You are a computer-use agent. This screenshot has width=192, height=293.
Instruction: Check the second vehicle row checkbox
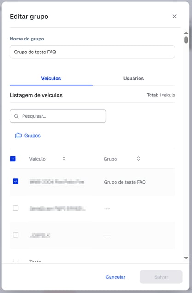pyautogui.click(x=16, y=208)
